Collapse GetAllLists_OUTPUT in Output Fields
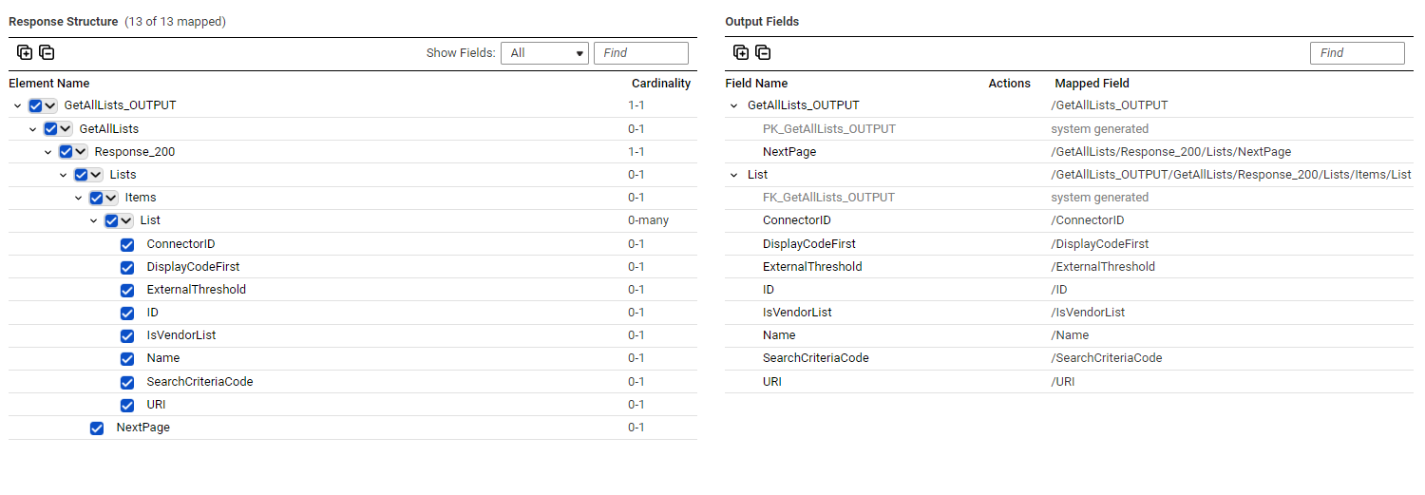This screenshot has width=1425, height=495. click(733, 105)
